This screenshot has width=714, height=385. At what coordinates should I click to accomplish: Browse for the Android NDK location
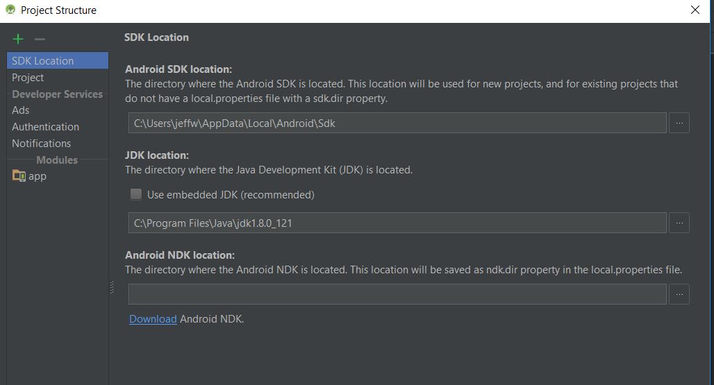click(x=679, y=294)
